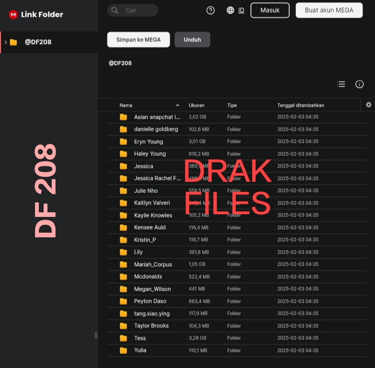Expand the @DF208 tree chevron
375x368 pixels.
[6, 42]
